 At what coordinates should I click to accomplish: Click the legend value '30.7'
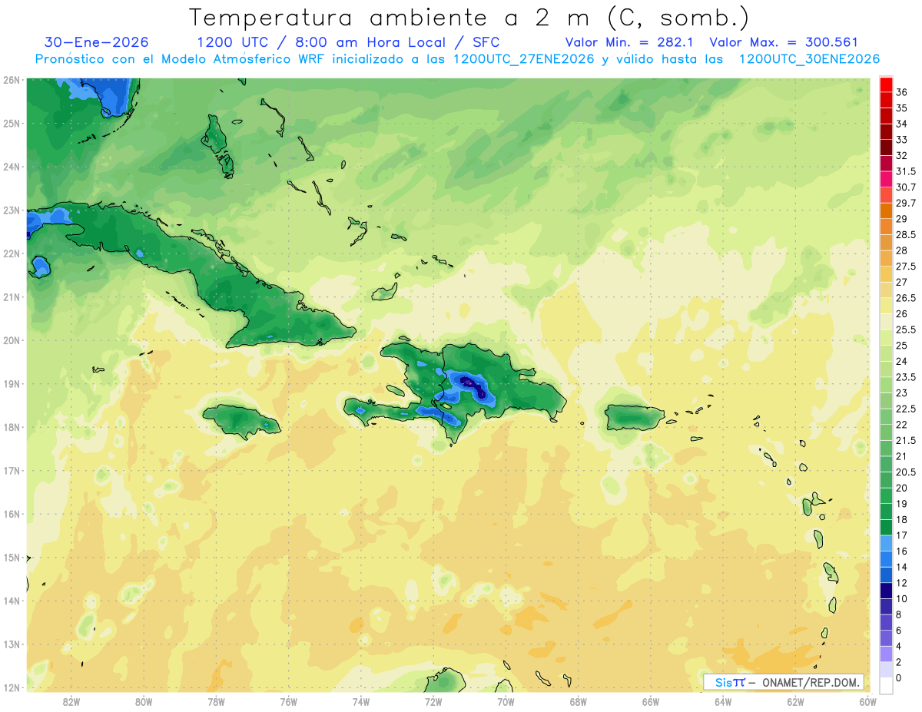906,187
